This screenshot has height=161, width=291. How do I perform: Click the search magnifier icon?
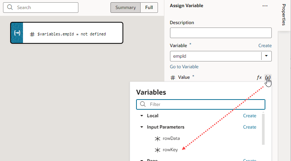[10, 8]
